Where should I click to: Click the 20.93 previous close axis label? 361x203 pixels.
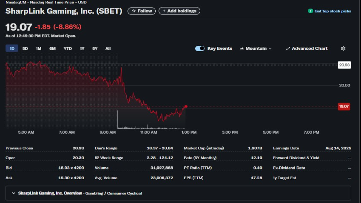pos(344,65)
